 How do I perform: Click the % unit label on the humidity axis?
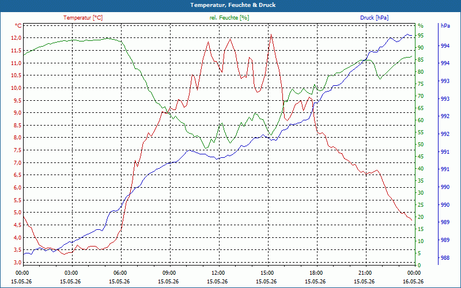click(x=421, y=25)
